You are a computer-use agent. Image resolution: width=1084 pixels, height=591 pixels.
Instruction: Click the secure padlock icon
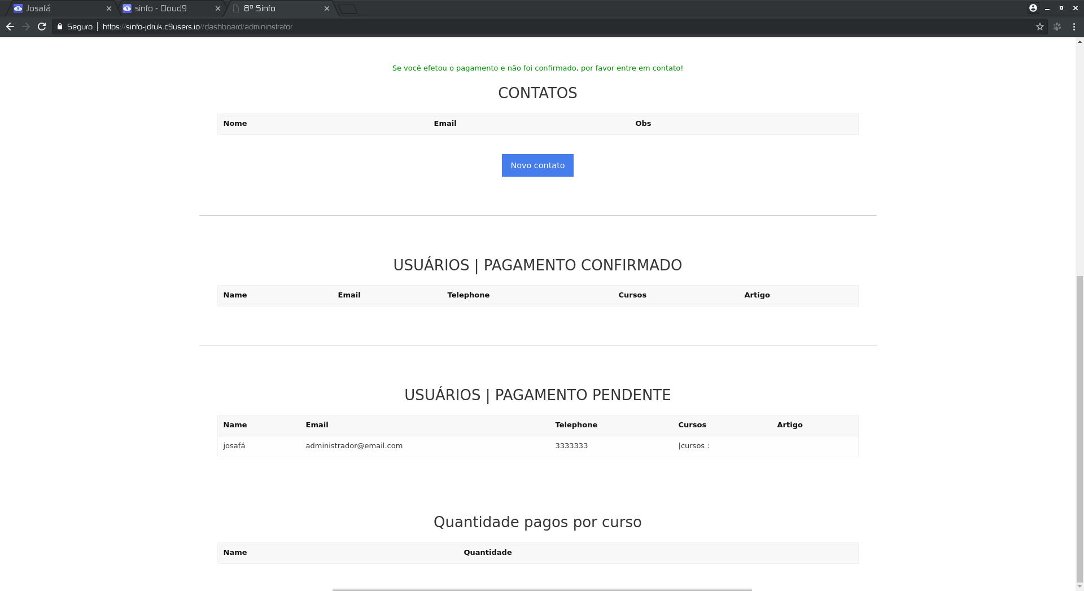[60, 27]
